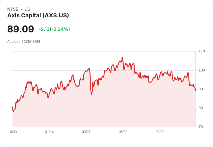Screen dimensions: 213x147
Task: Click the chart's highest peak near 06/09
Action: click(122, 57)
